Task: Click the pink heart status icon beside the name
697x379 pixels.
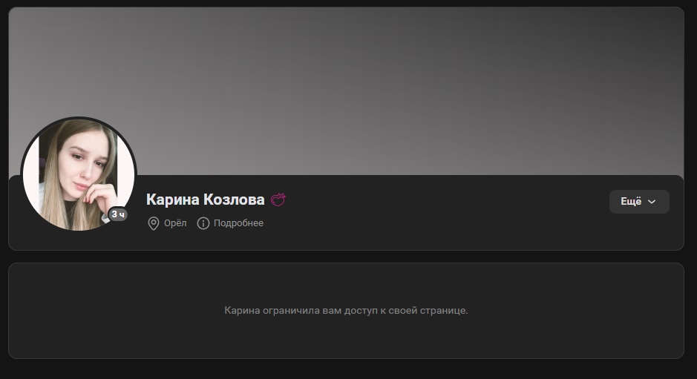Action: click(x=278, y=200)
